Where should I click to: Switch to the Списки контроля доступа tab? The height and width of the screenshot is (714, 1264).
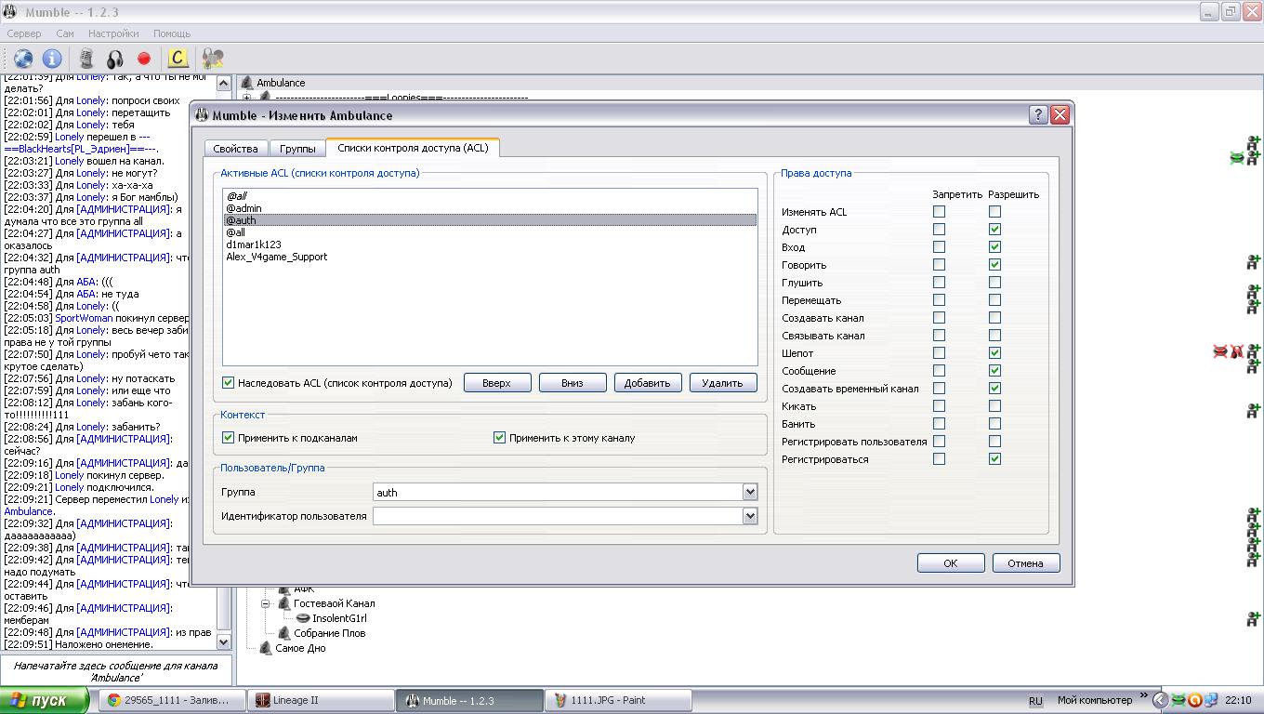[x=413, y=148]
